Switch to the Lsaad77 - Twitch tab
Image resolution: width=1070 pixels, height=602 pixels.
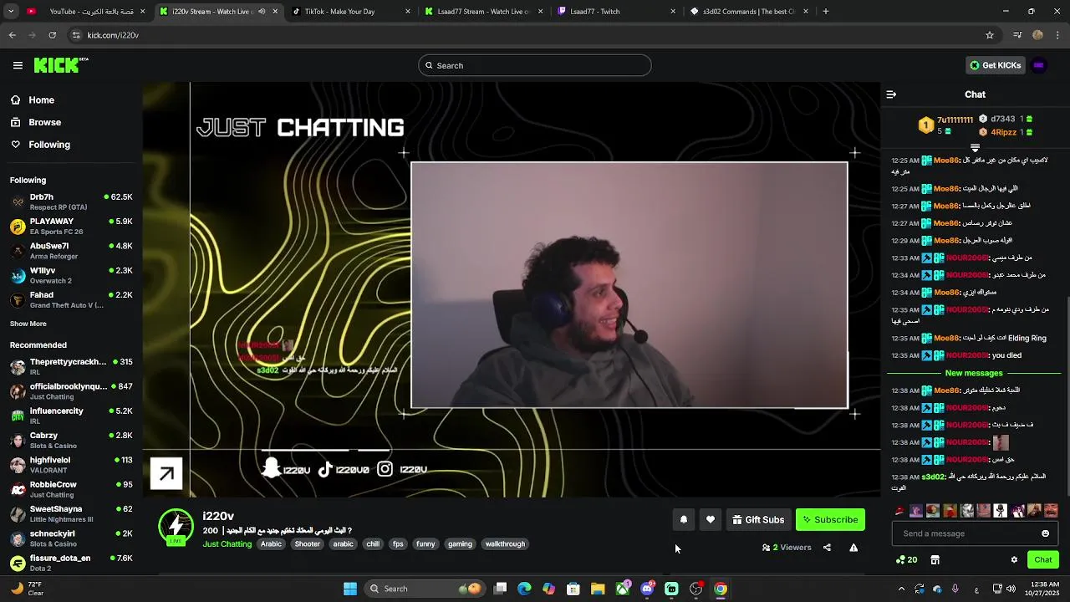pos(617,12)
